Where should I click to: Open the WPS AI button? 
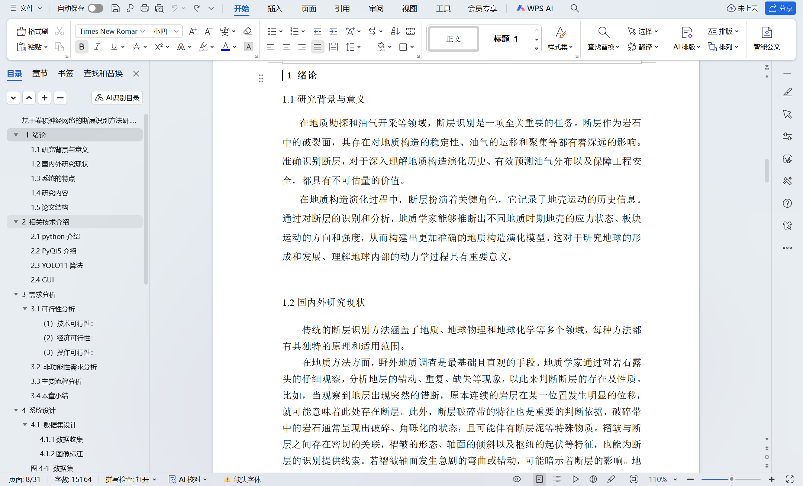[535, 8]
